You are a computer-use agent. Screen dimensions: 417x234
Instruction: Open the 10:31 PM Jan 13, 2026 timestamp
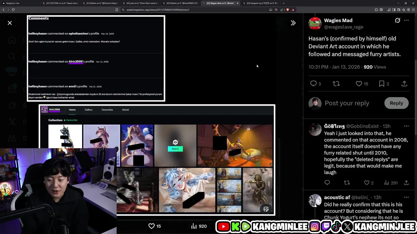334,67
